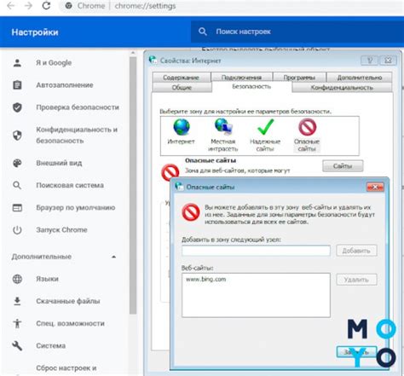Image resolution: width=404 pixels, height=376 pixels.
Task: Pick Опасные сайты restricted zone icon
Action: 307,127
